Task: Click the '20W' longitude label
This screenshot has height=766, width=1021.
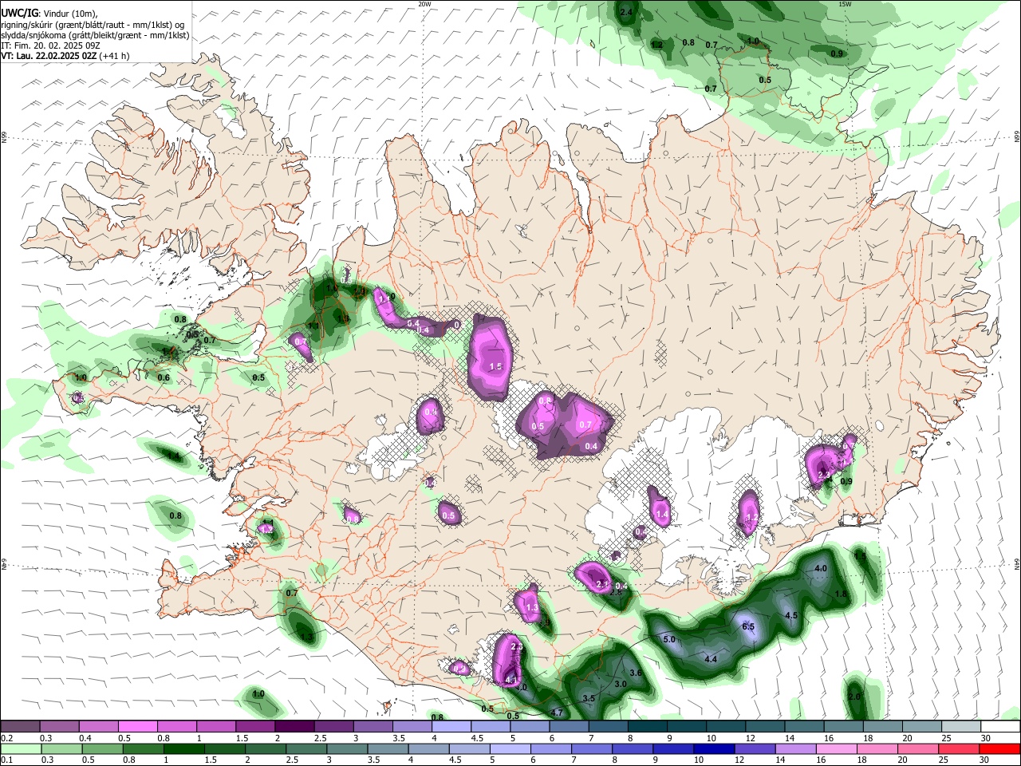Action: coord(424,4)
